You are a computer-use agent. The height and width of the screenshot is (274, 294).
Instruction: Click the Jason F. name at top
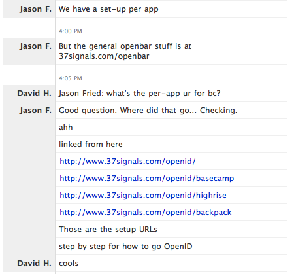point(35,9)
